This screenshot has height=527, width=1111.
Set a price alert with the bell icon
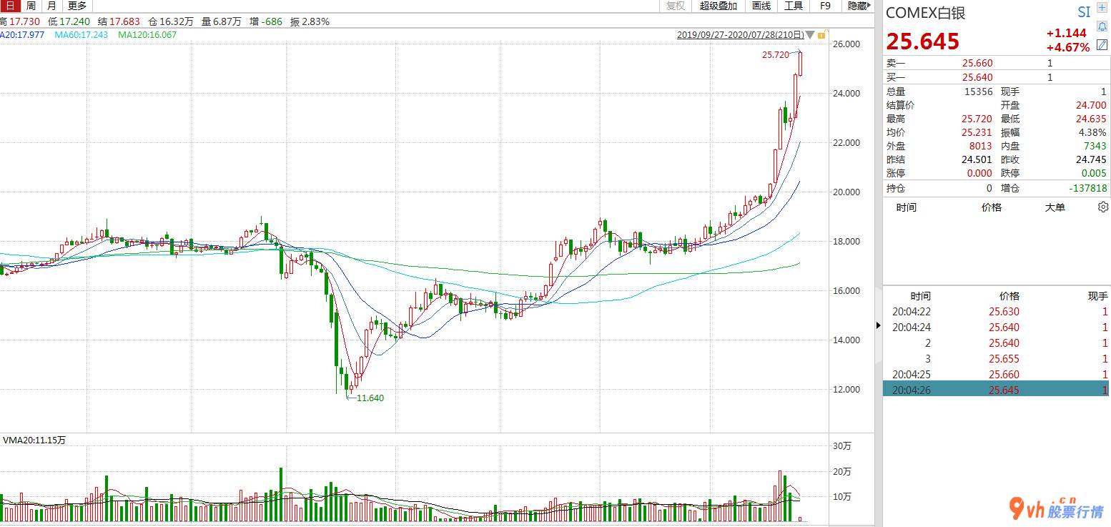pos(1102,27)
